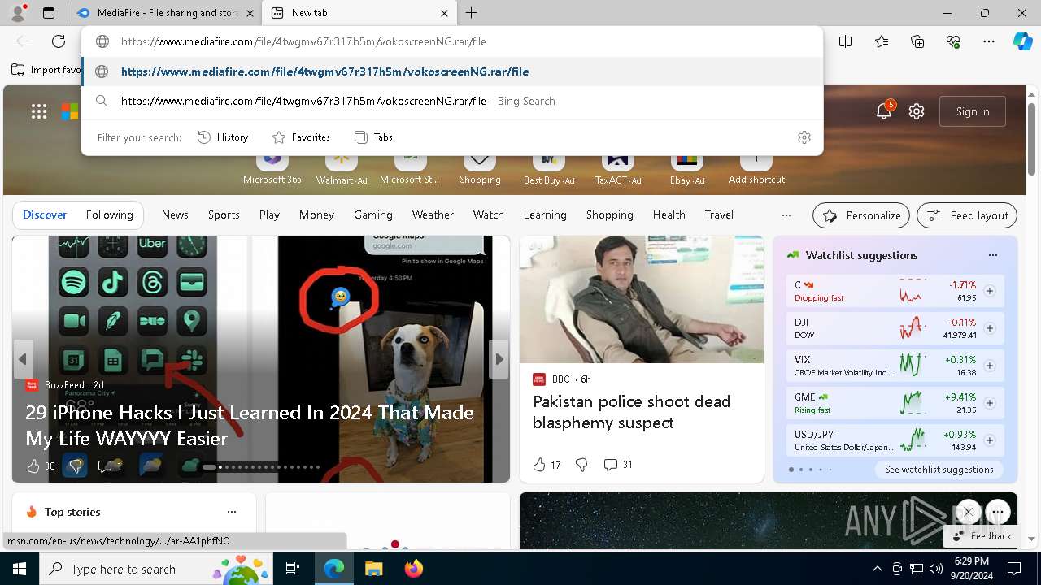Open the Sports category
Screen dimensions: 1041x585
click(224, 215)
